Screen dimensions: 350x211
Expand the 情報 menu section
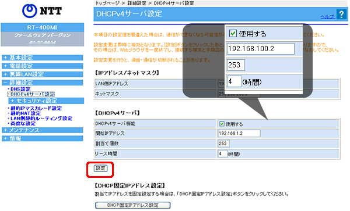(43, 138)
